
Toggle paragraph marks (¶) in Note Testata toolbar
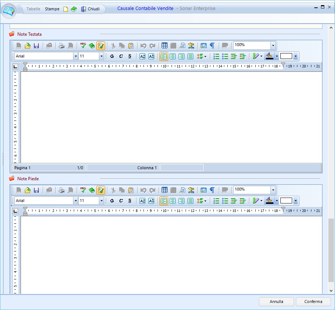[212, 46]
